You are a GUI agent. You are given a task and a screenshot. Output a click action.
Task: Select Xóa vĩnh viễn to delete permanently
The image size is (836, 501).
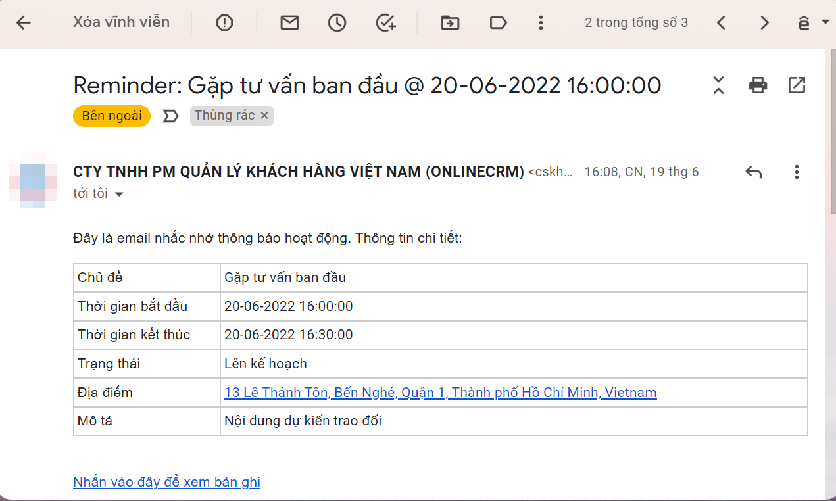(x=121, y=22)
